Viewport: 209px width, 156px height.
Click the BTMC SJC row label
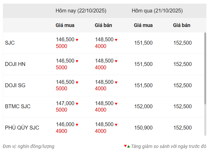(18, 106)
